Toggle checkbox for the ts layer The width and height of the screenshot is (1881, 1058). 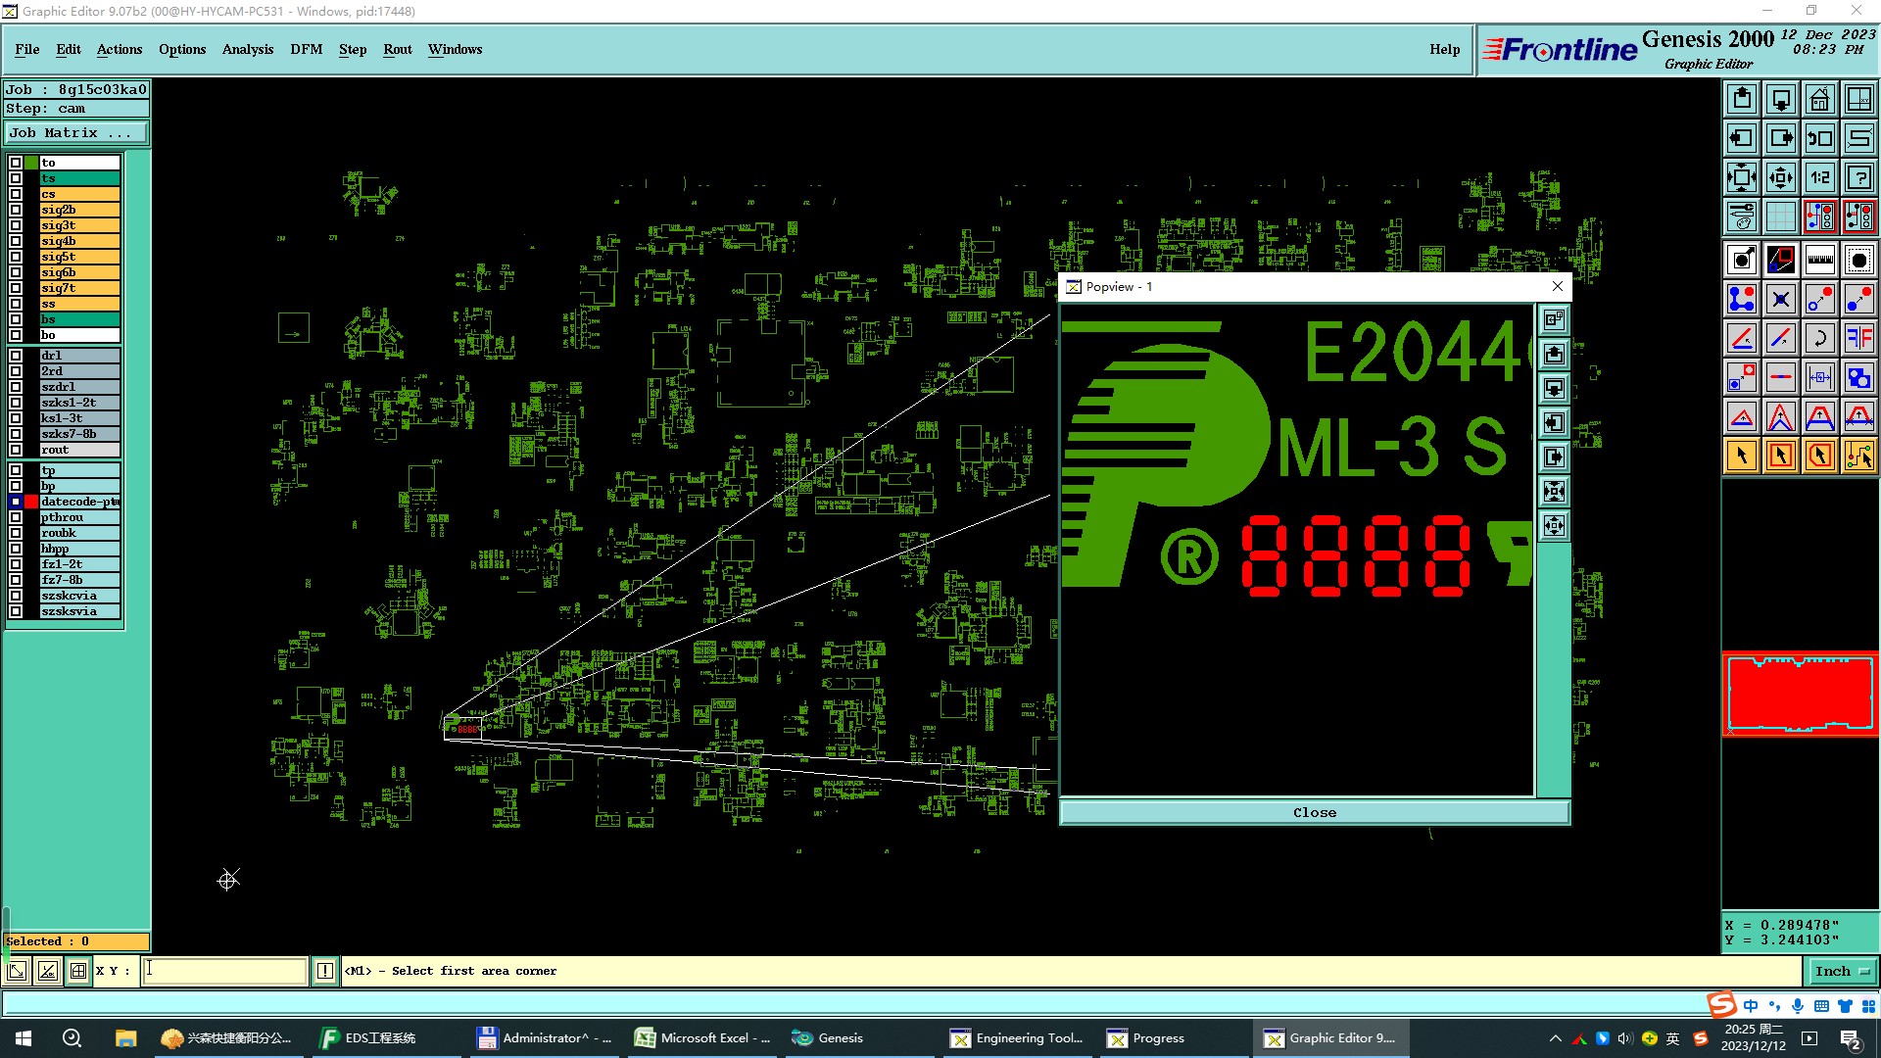16,178
